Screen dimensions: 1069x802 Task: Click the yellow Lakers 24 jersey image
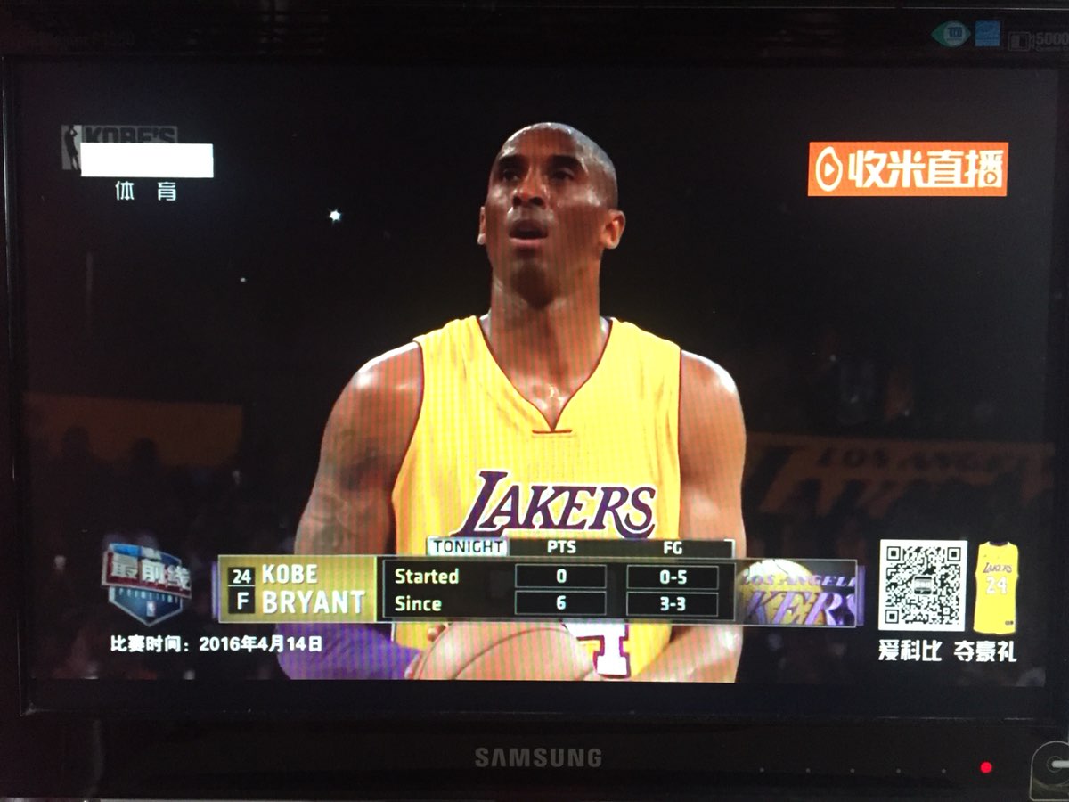(996, 587)
